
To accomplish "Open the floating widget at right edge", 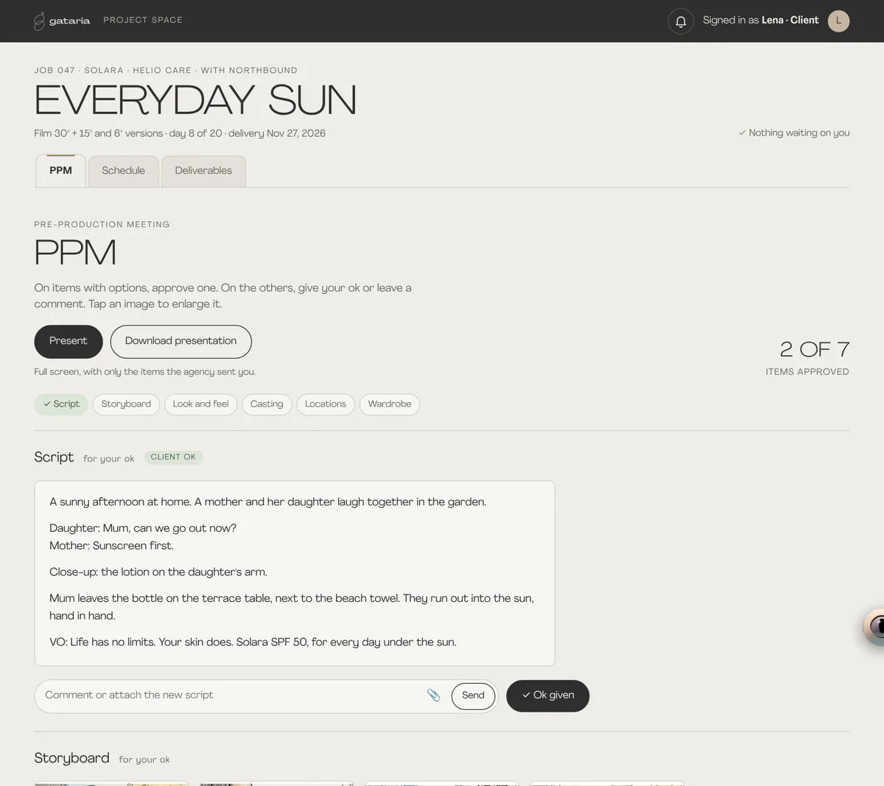I will coord(874,627).
